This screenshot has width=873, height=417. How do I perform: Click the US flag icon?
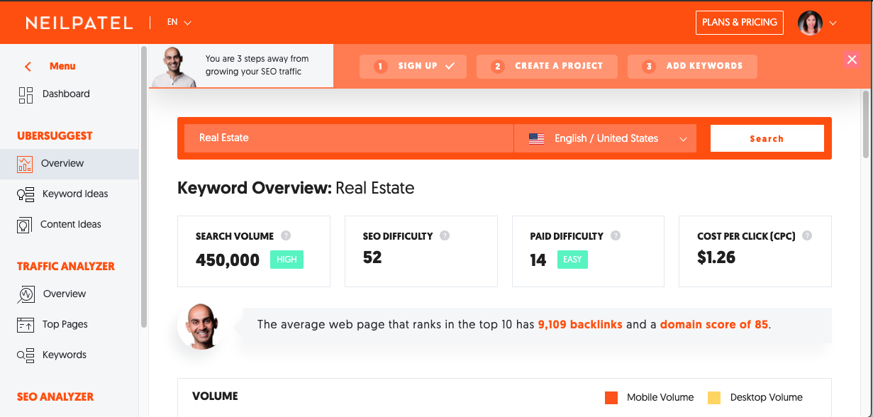coord(536,139)
